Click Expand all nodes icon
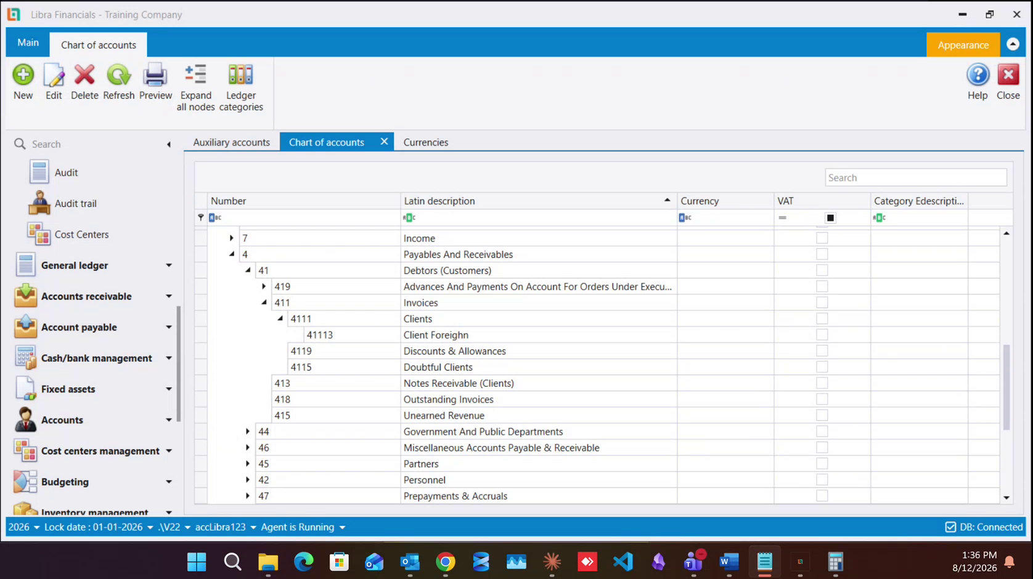Image resolution: width=1033 pixels, height=579 pixels. [x=195, y=75]
